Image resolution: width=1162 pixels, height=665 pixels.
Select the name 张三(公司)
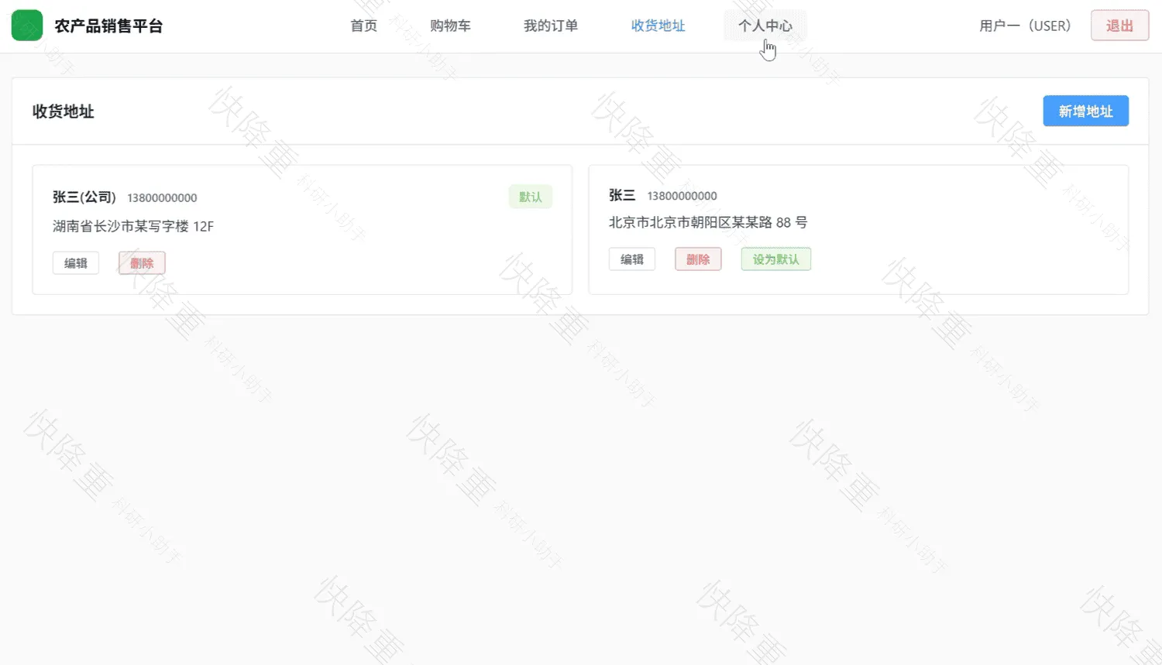84,197
